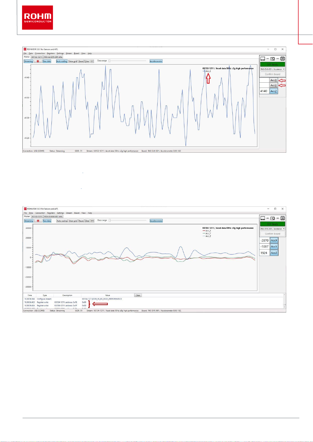
Task: Click the EVK board icon in the upper window
Action: coord(273,58)
